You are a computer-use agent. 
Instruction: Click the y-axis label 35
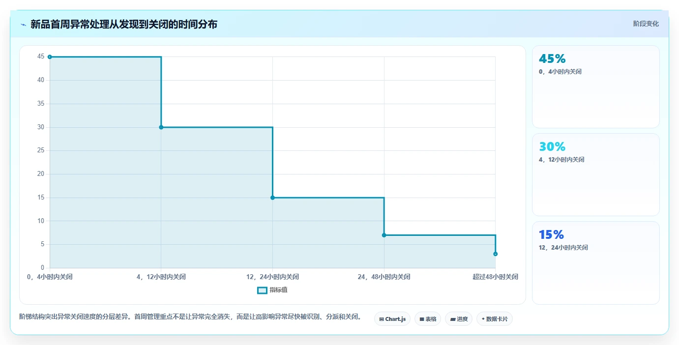(x=40, y=104)
